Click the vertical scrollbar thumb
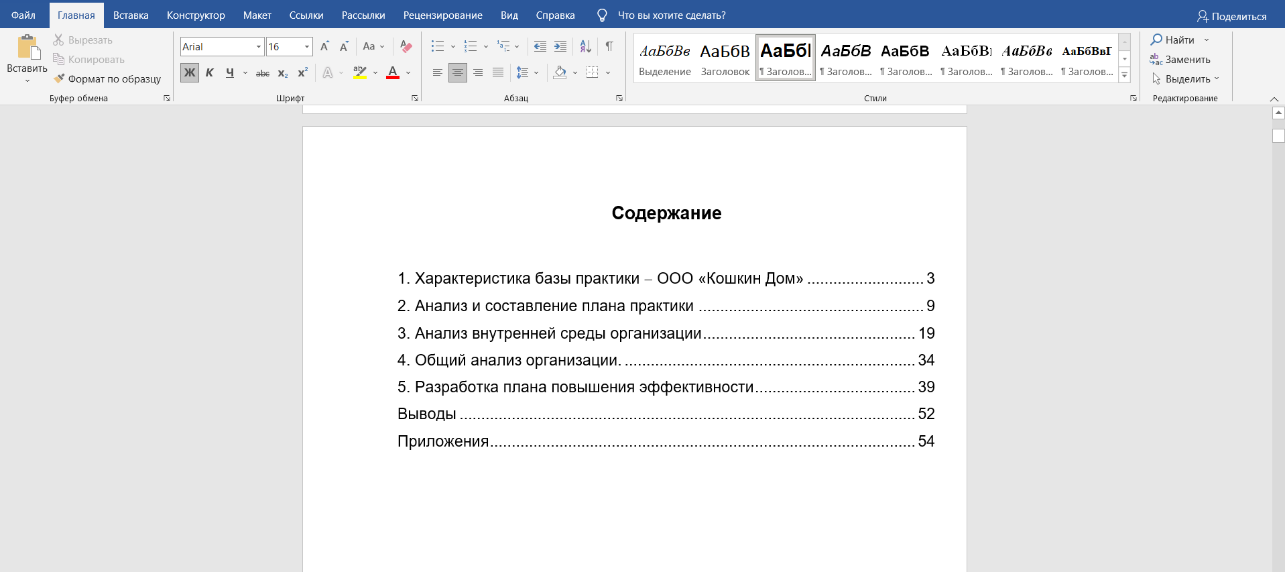This screenshot has height=572, width=1285. [1278, 135]
